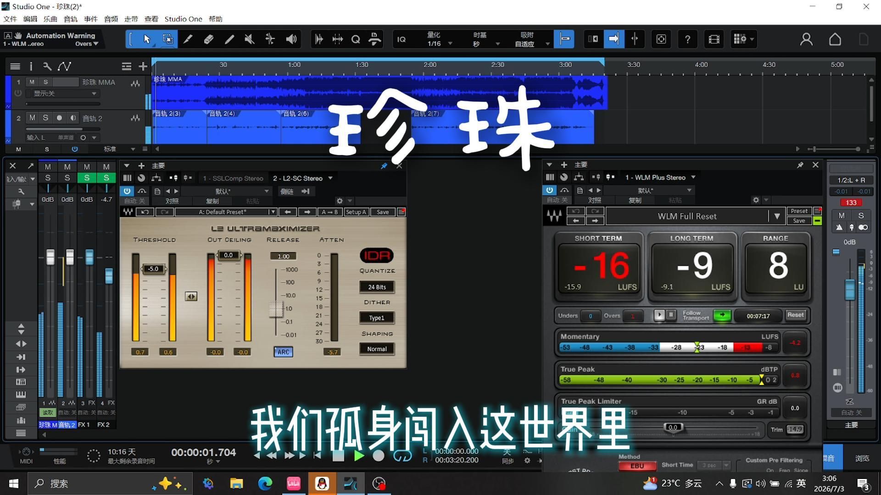
Task: Open the QQ penguin app in taskbar
Action: [x=322, y=484]
